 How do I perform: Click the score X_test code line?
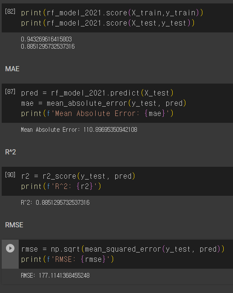[108, 23]
